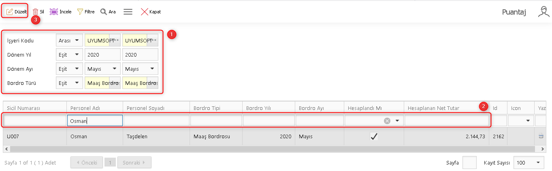552x171 pixels.
Task: Clear the Hesaplandı Mı filter value
Action: [x=387, y=120]
